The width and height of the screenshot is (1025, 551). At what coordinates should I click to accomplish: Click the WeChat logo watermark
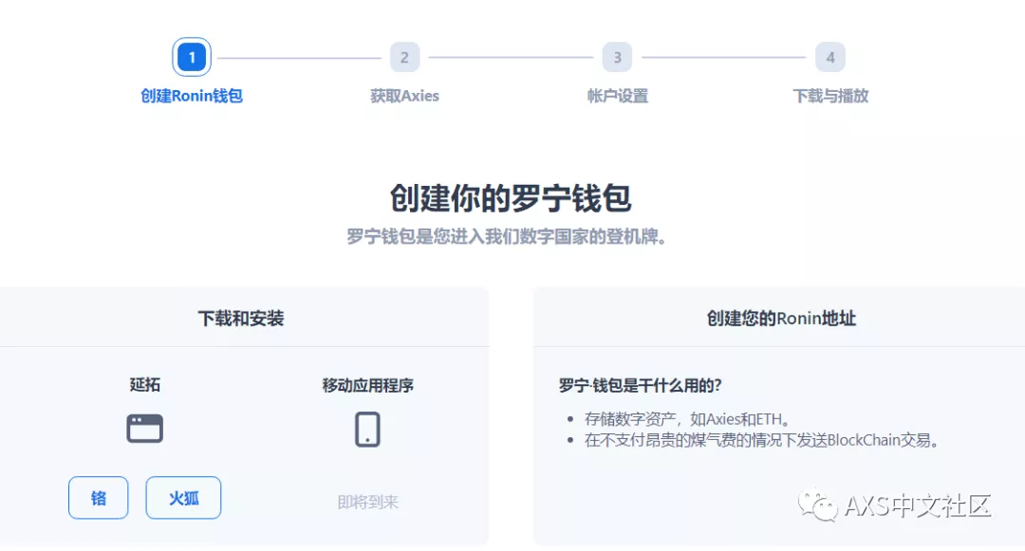(x=818, y=505)
